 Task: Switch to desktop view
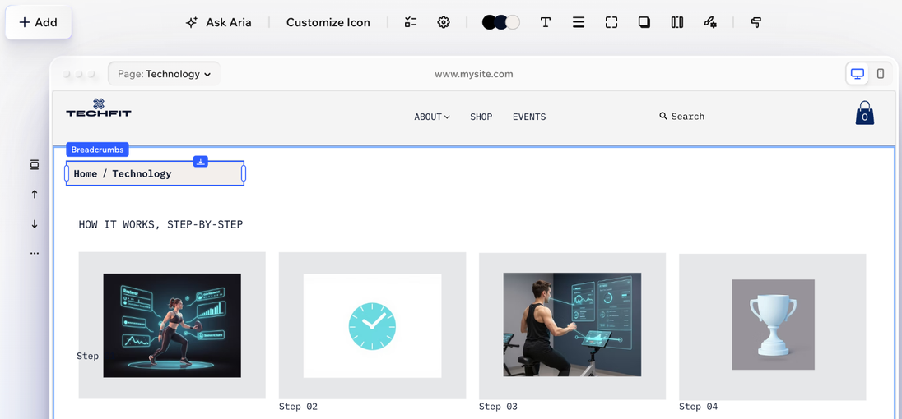[x=857, y=74]
